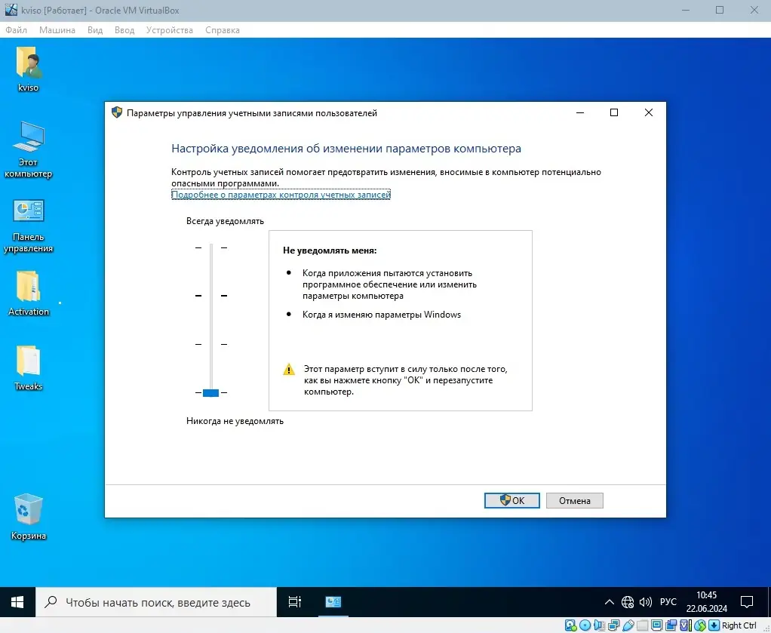
Task: Open the 'Машина' menu
Action: [57, 30]
